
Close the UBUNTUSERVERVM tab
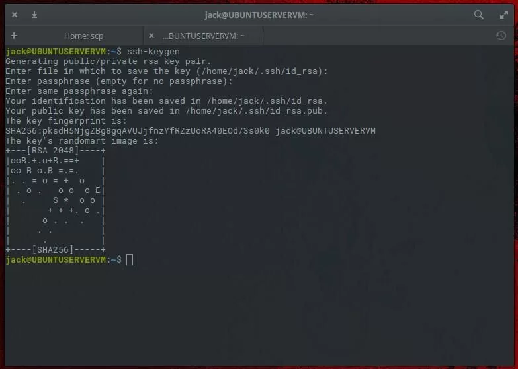151,36
